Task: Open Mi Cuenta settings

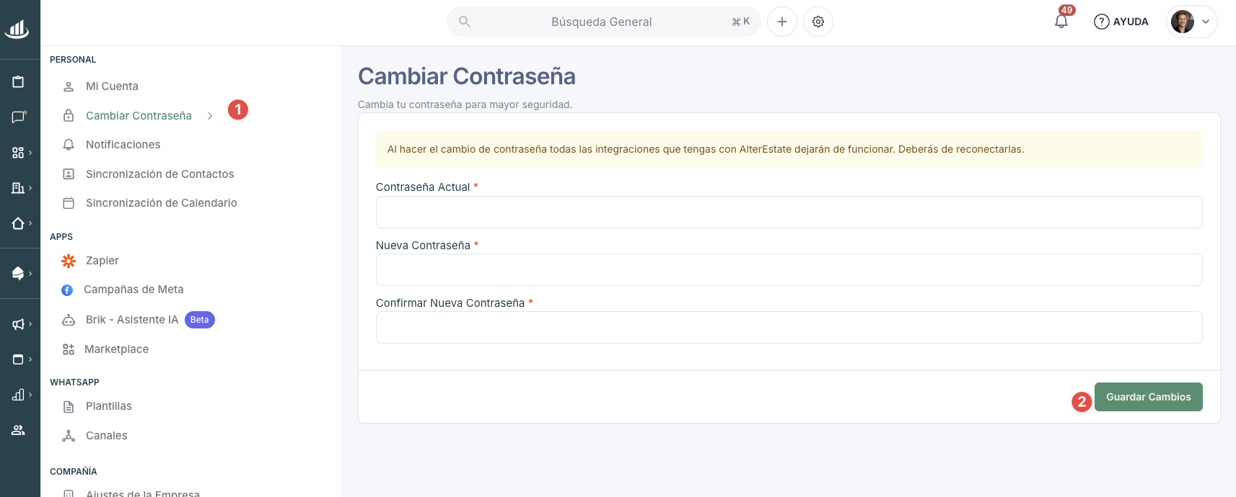Action: coord(112,86)
